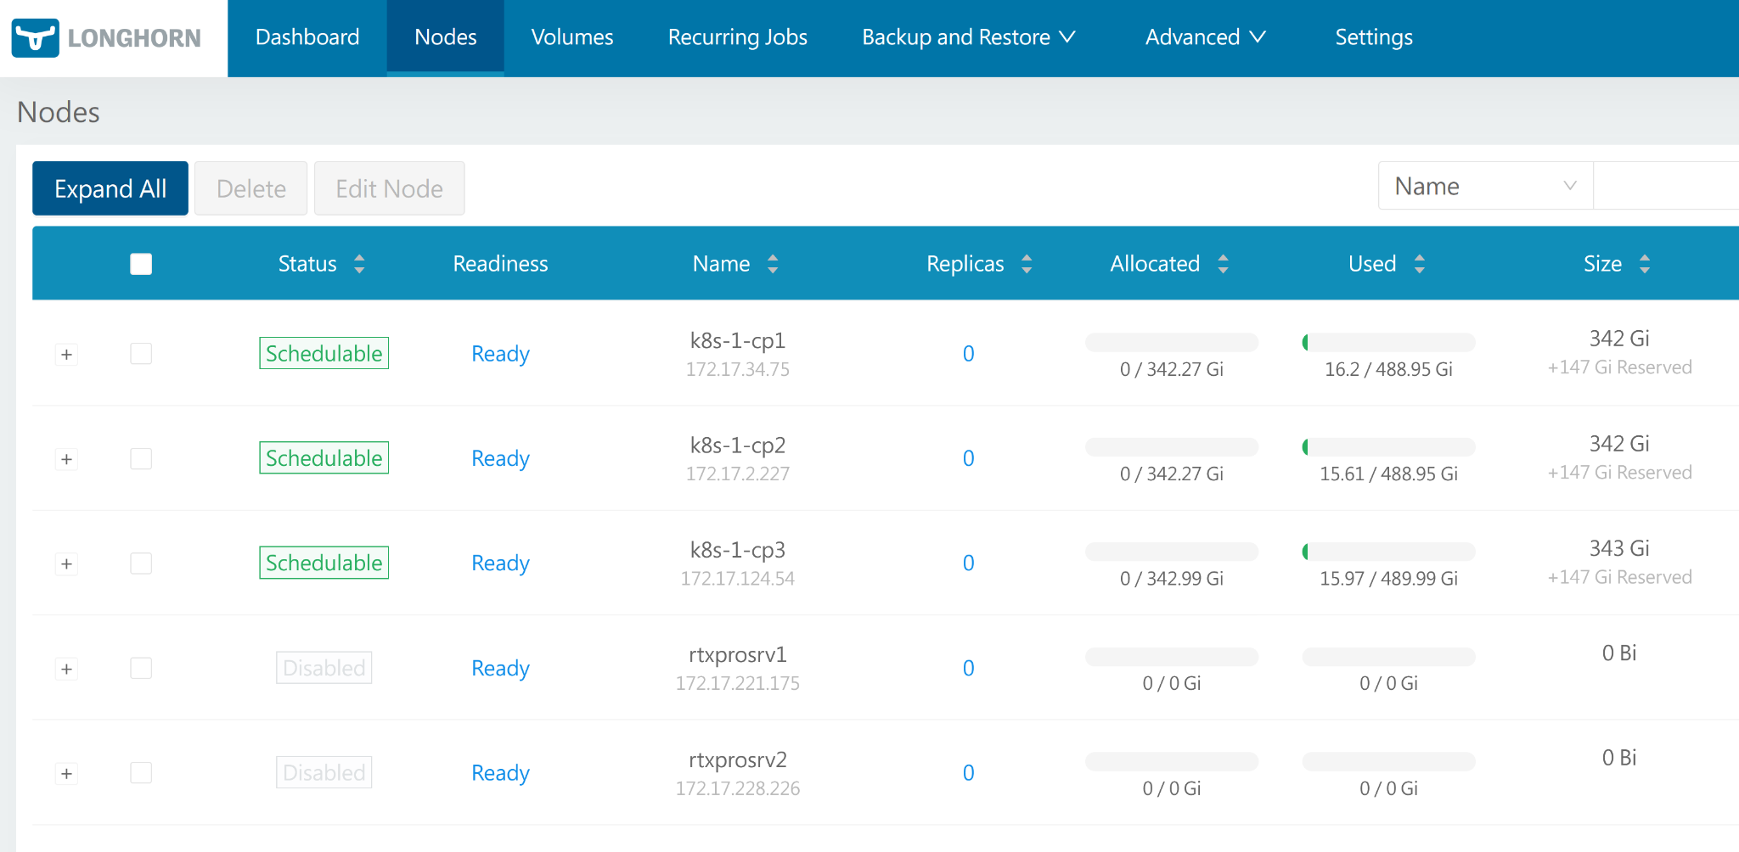1739x852 pixels.
Task: Toggle the select-all header checkbox
Action: click(141, 264)
